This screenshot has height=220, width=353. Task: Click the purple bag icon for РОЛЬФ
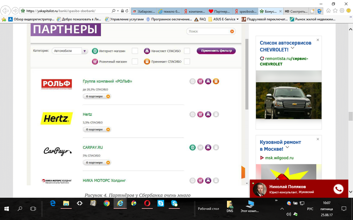tap(208, 81)
